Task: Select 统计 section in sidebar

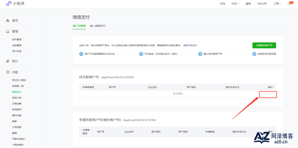Action: (15, 61)
